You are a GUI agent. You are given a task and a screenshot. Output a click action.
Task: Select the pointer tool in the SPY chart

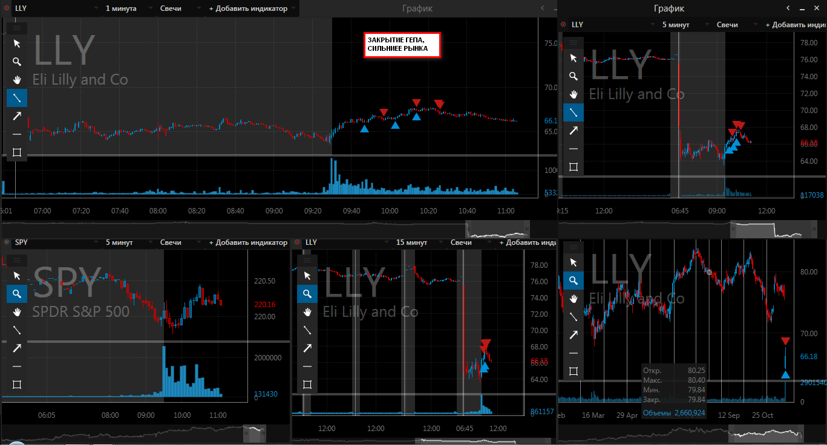(17, 276)
